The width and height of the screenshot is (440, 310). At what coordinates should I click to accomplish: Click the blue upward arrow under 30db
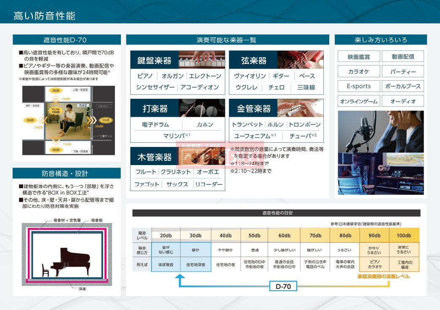coord(180,279)
